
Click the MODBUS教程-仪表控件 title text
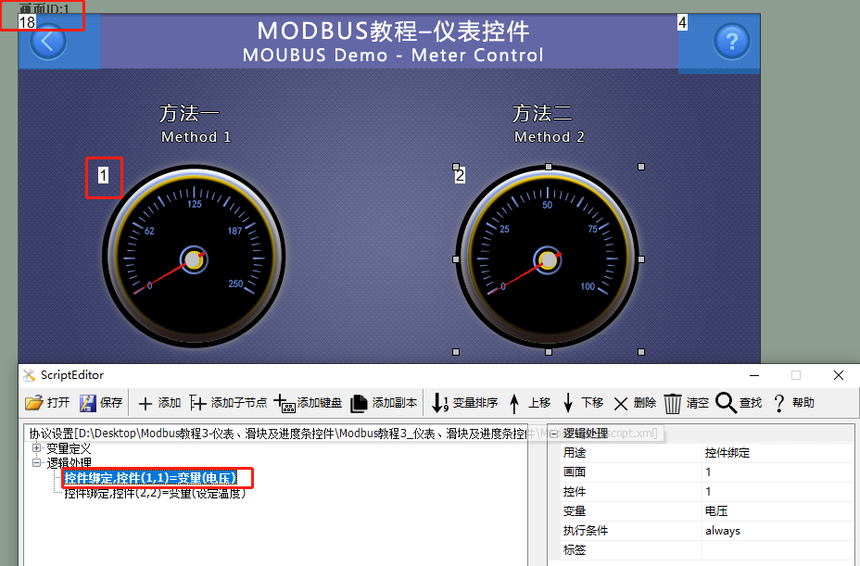pyautogui.click(x=393, y=31)
